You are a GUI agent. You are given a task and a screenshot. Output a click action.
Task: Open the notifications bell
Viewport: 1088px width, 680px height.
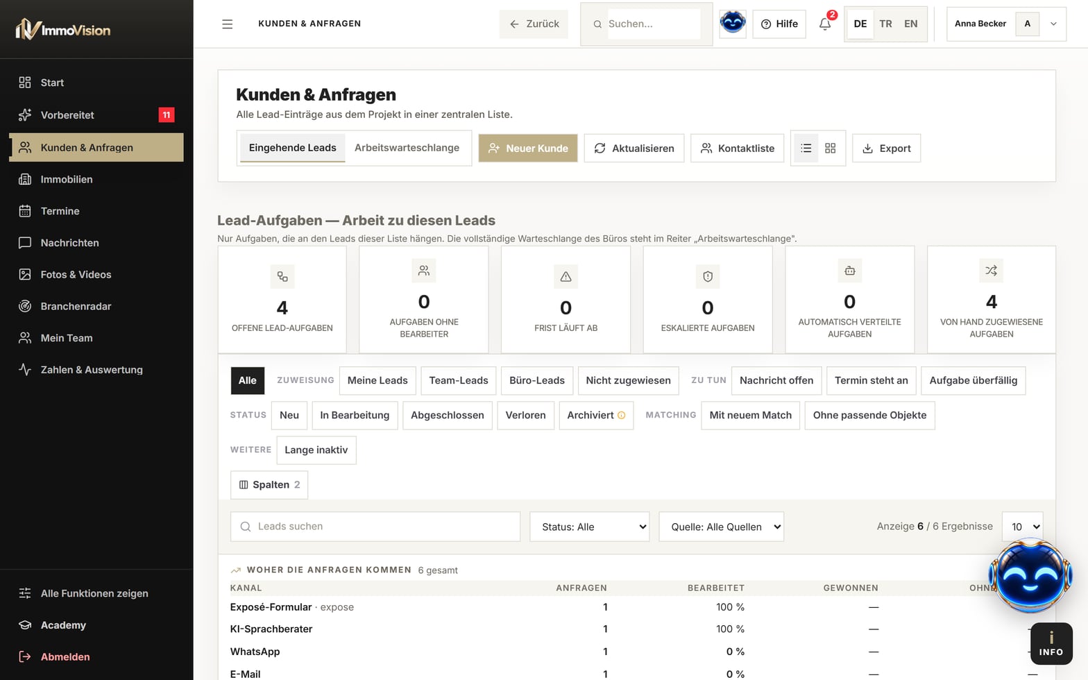click(825, 24)
